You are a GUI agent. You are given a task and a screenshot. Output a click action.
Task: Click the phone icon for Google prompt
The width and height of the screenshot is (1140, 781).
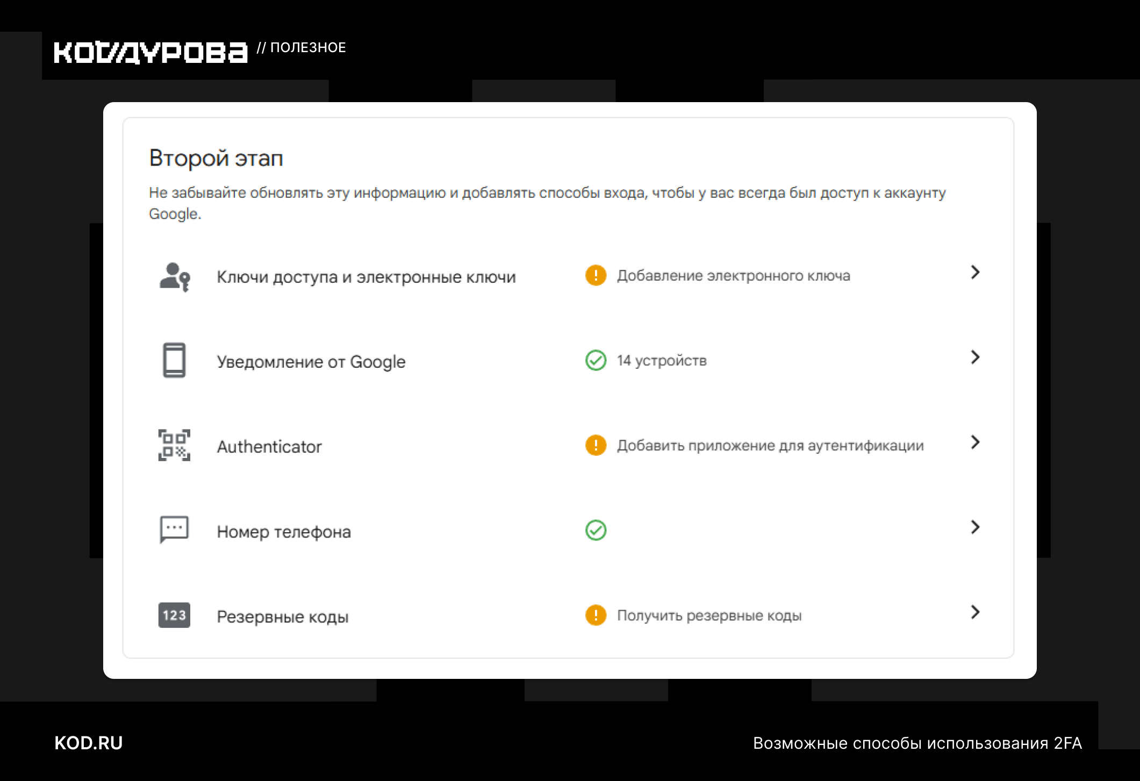point(174,360)
